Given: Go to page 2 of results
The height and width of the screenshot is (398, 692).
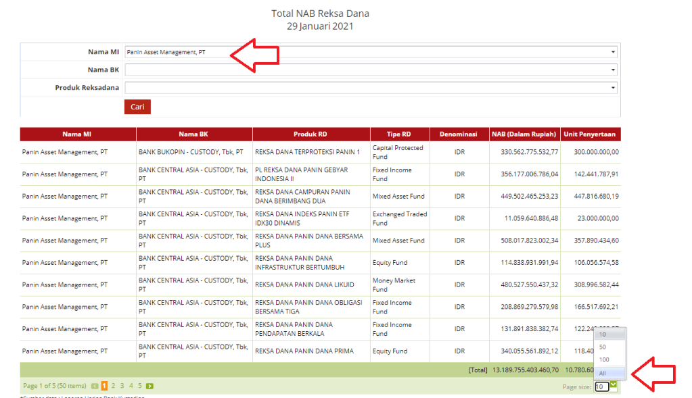Looking at the screenshot, I should (x=114, y=387).
